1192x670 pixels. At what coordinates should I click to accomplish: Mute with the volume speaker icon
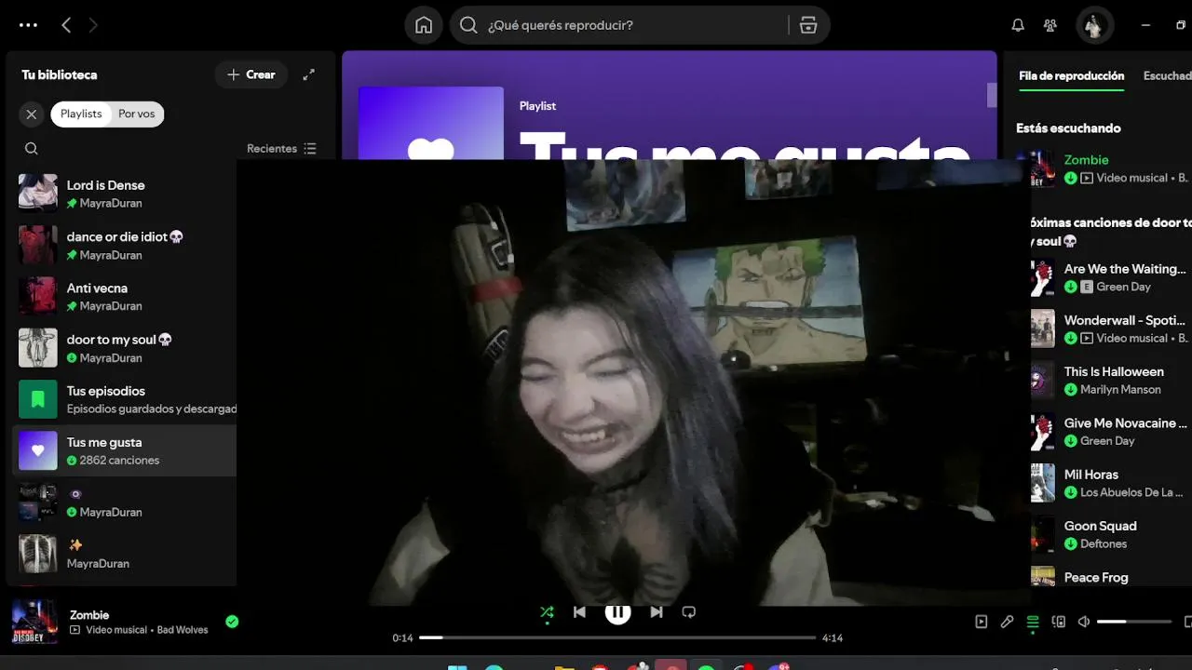(1084, 622)
